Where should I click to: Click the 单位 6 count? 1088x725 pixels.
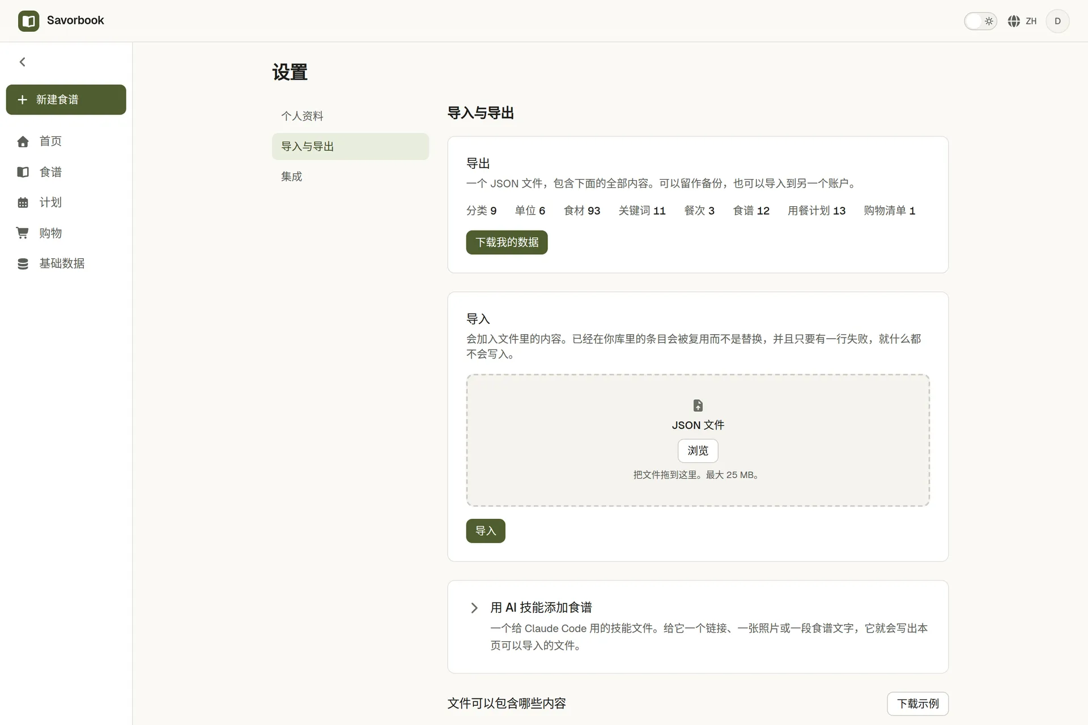point(530,211)
